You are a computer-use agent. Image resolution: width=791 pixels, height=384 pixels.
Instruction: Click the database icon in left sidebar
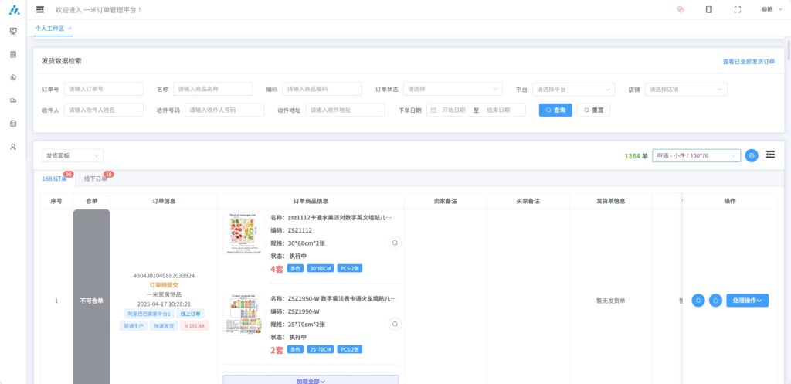tap(13, 124)
